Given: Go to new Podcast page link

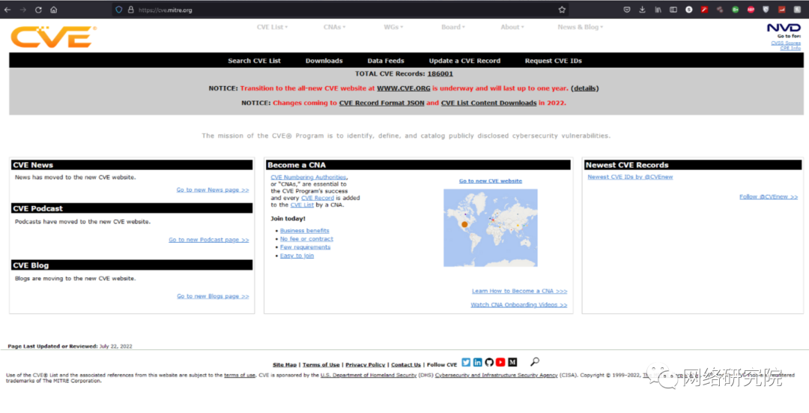Looking at the screenshot, I should point(209,240).
